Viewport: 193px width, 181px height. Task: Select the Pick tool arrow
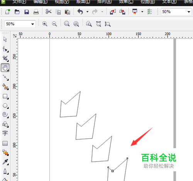coord(5,39)
